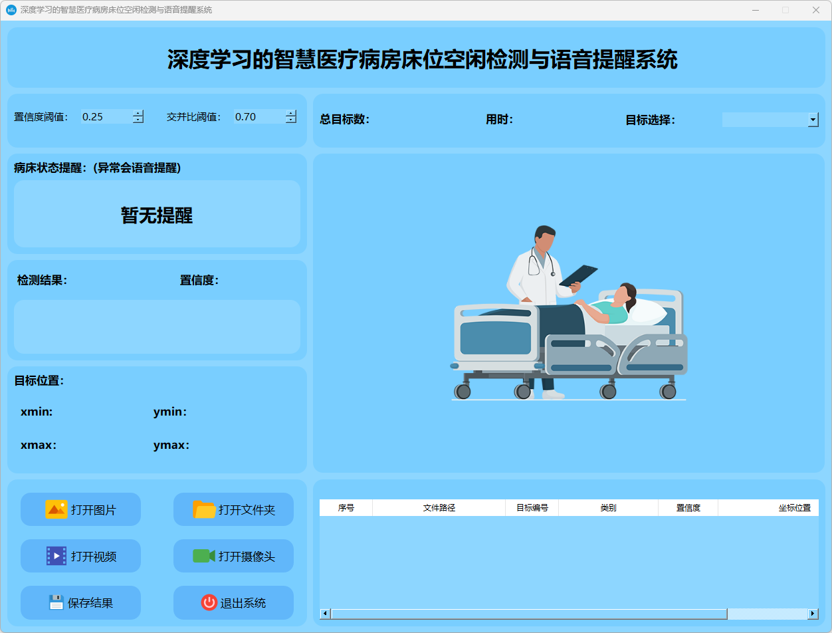Activate 打开摄像头 button label

247,557
